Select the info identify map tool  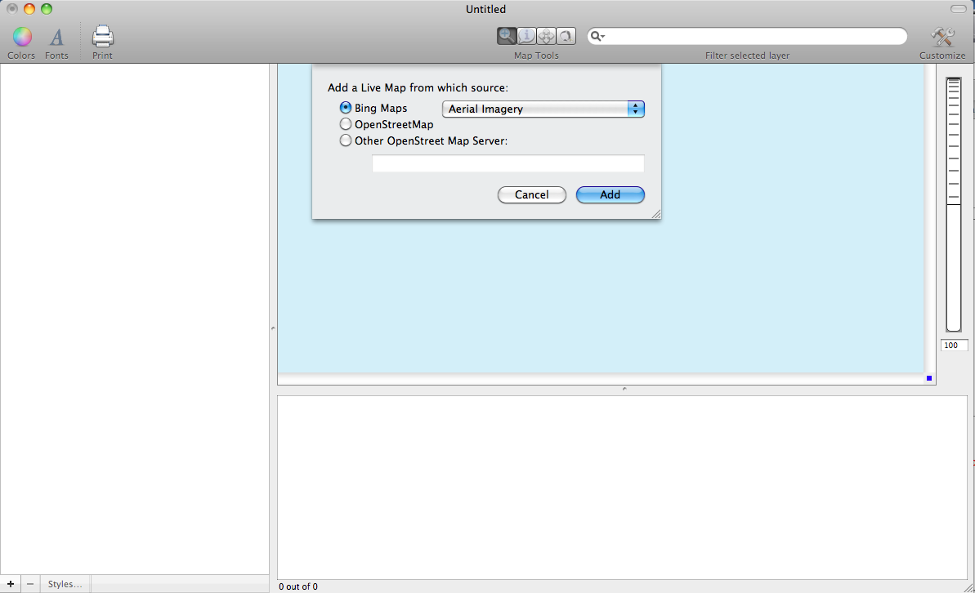(527, 36)
